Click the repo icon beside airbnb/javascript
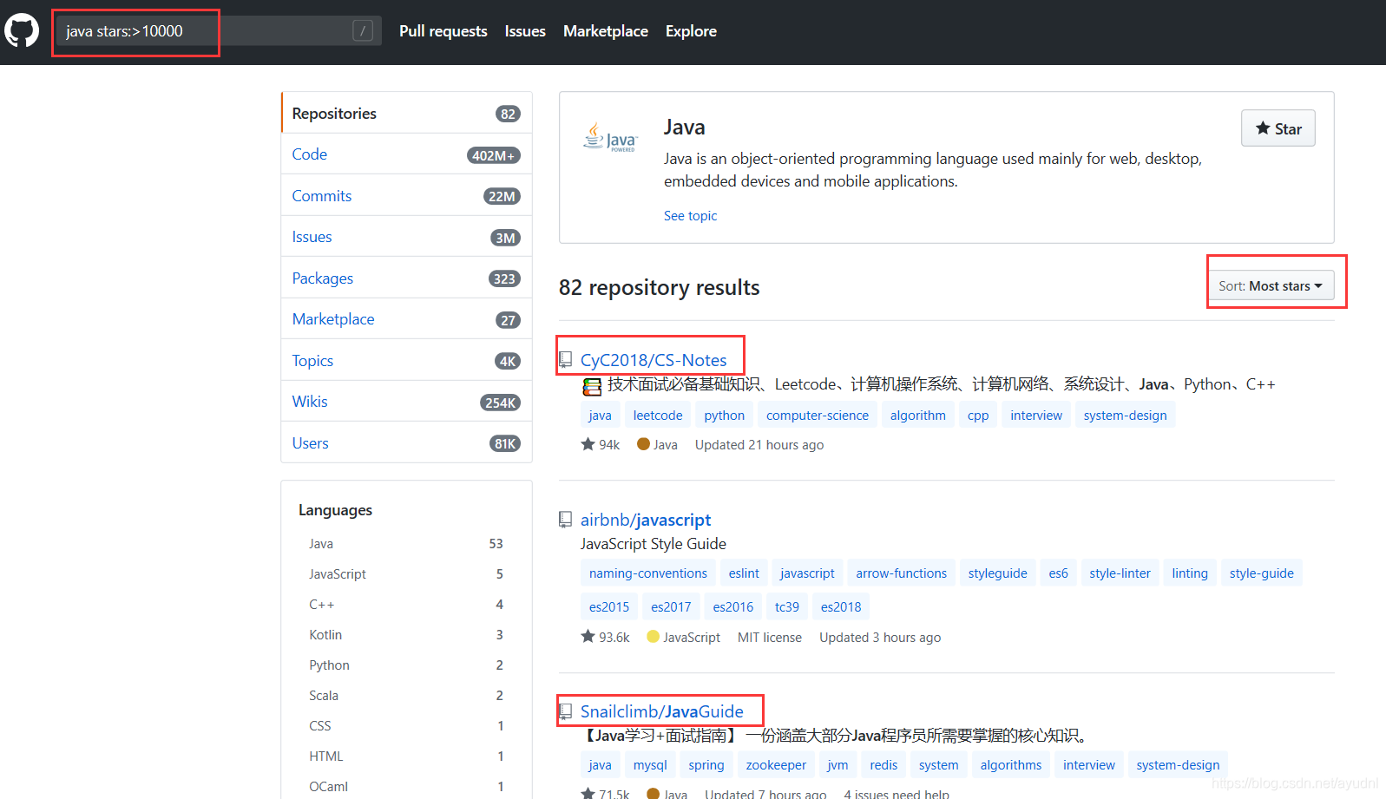The height and width of the screenshot is (799, 1386). (565, 520)
